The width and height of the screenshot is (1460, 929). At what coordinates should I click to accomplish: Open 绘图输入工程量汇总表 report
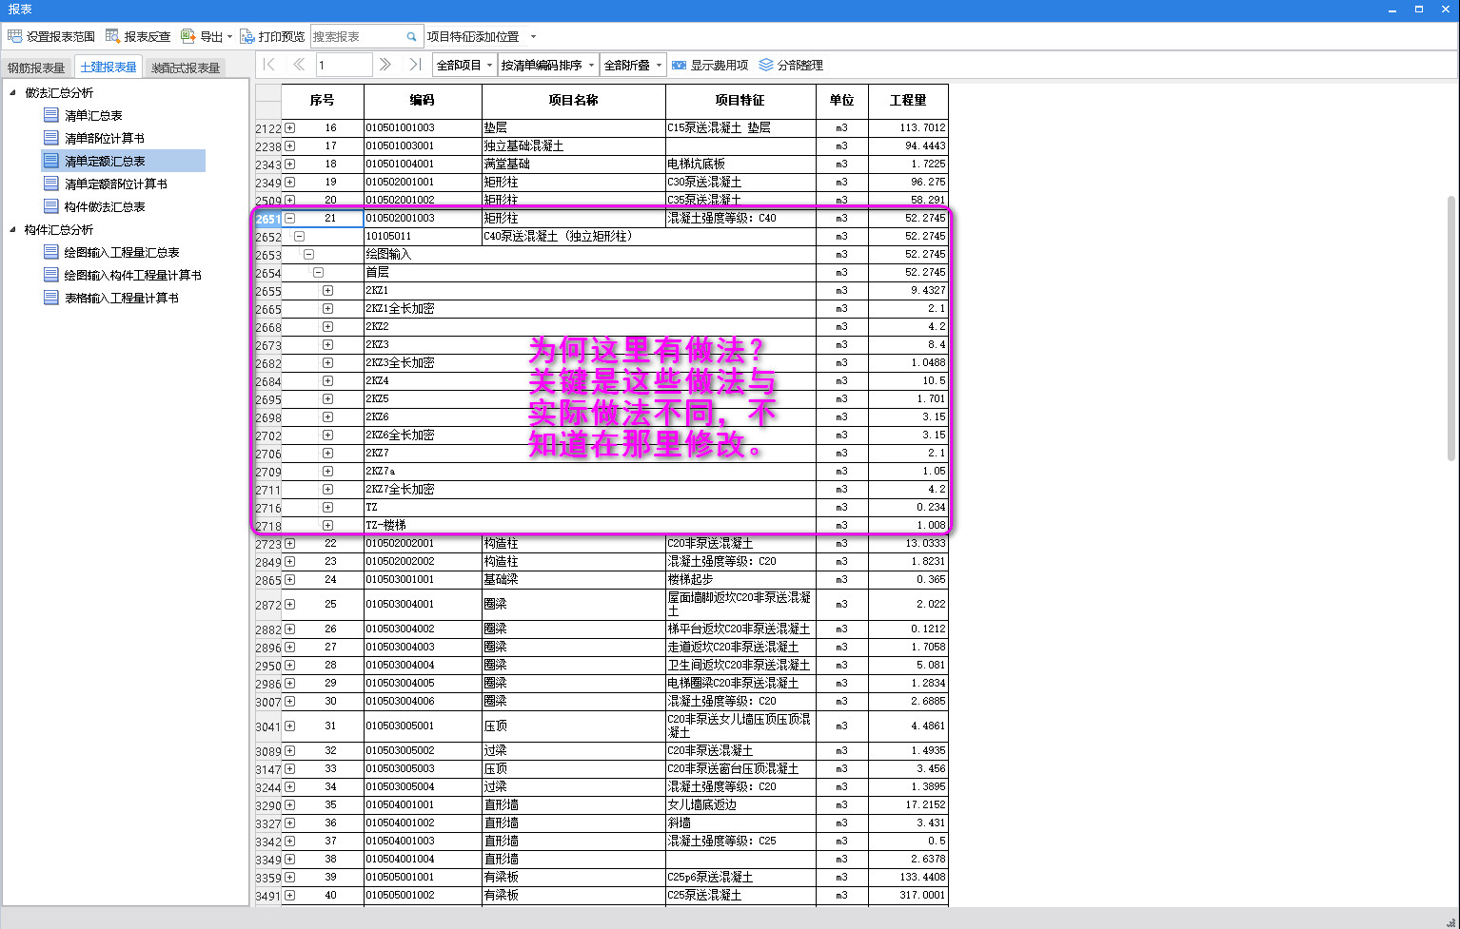pos(122,252)
